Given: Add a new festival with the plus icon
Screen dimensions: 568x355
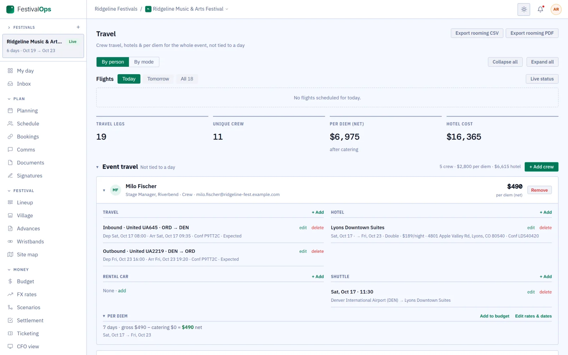Looking at the screenshot, I should click(78, 27).
